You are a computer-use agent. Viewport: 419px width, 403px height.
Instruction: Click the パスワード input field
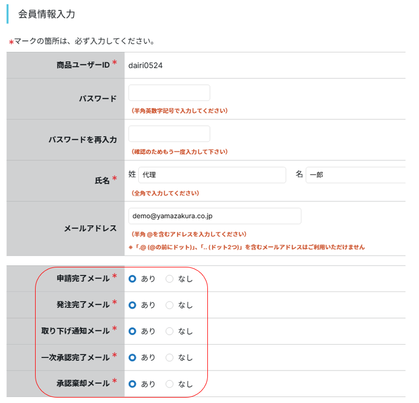coord(169,93)
